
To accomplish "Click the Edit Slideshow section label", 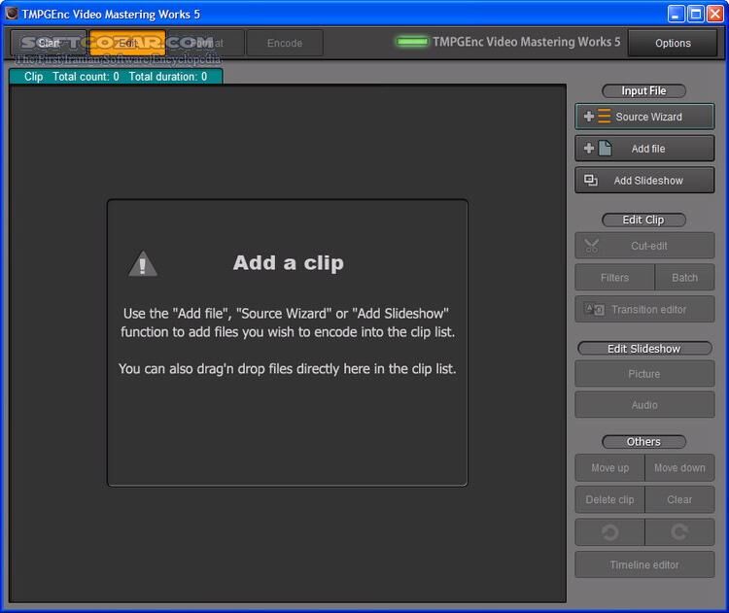I will 644,348.
